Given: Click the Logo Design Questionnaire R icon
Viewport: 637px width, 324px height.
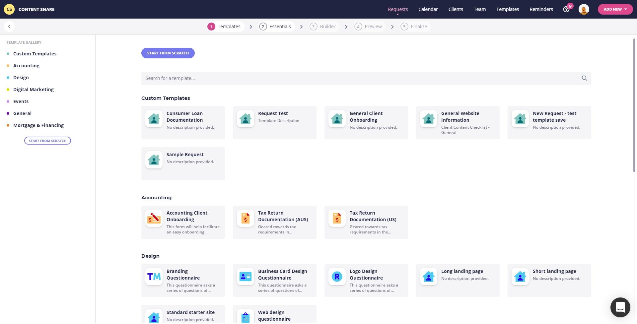Looking at the screenshot, I should 337,277.
